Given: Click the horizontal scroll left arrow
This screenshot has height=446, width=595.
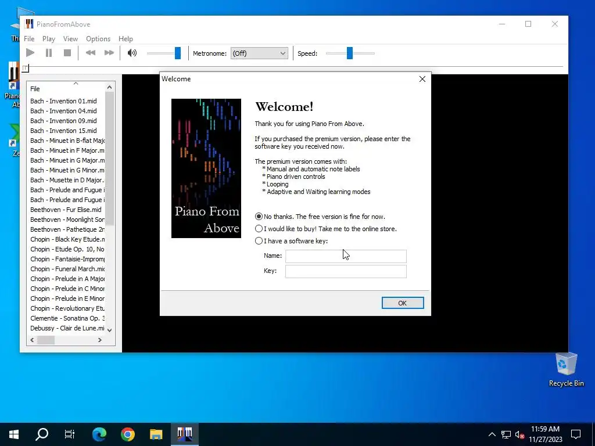Looking at the screenshot, I should [x=33, y=340].
